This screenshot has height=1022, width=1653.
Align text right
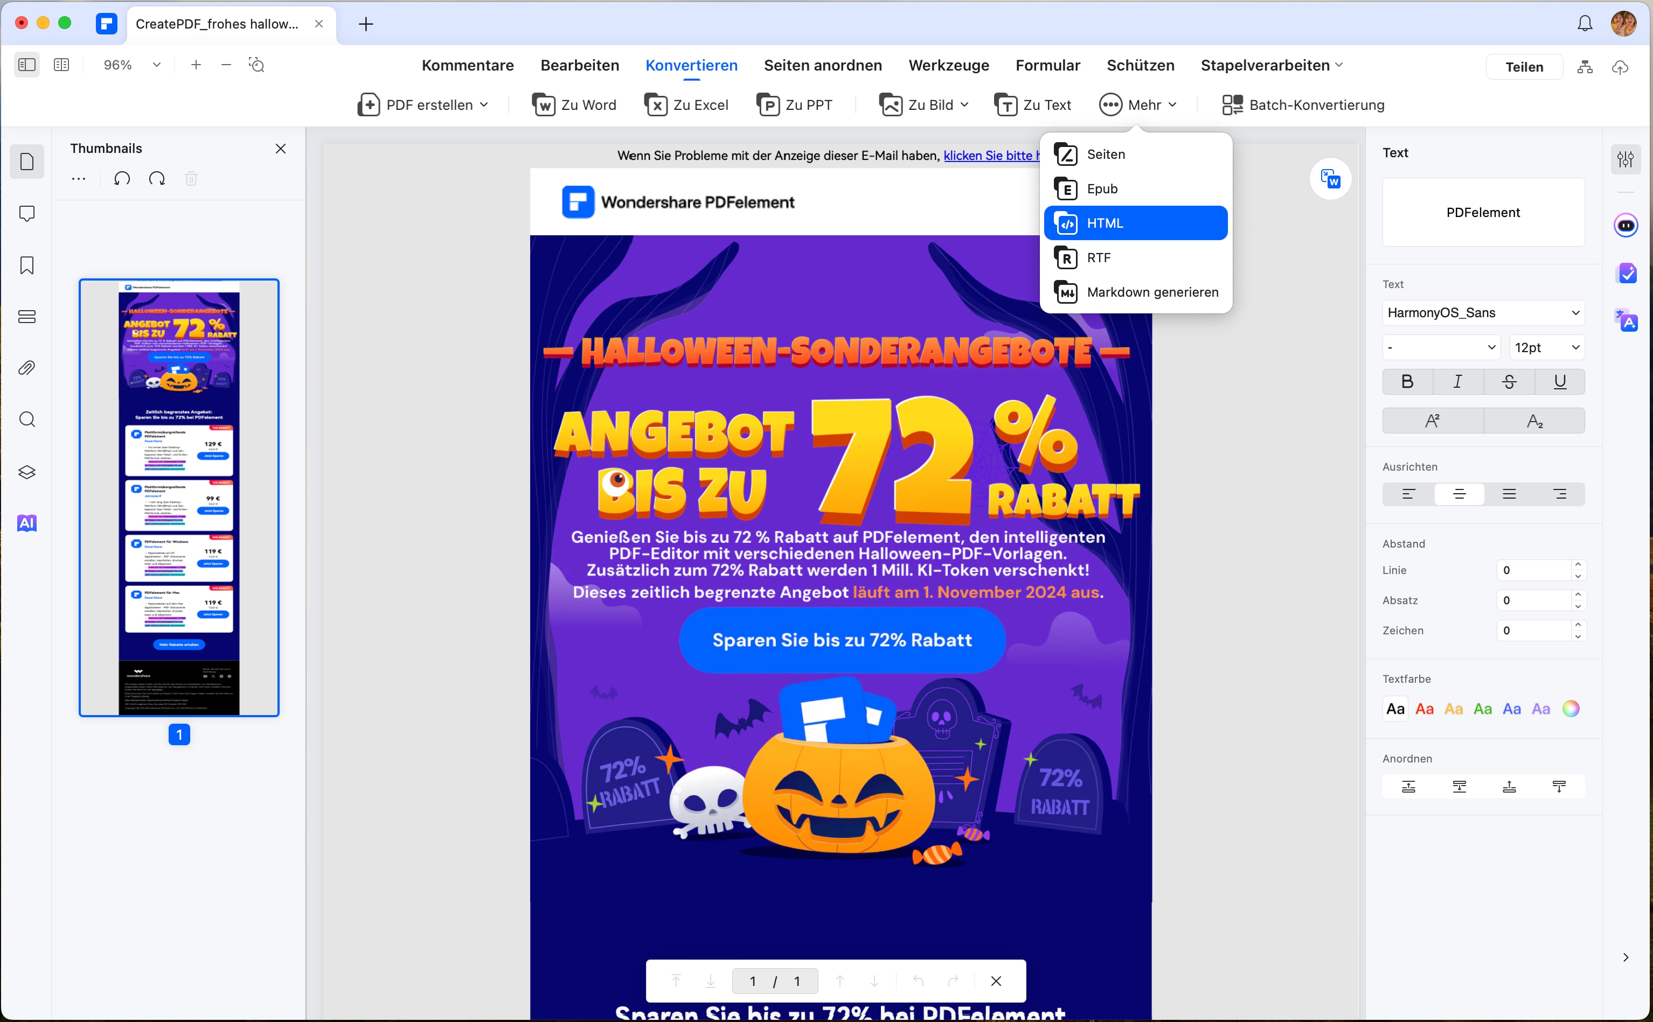(x=1560, y=494)
